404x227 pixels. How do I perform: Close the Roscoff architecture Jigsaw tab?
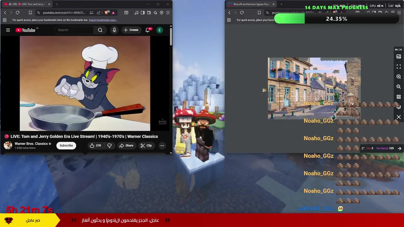pyautogui.click(x=273, y=4)
